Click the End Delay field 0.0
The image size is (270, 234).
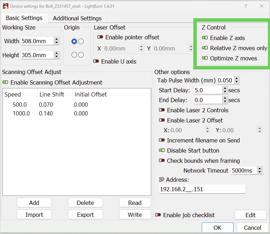208,100
